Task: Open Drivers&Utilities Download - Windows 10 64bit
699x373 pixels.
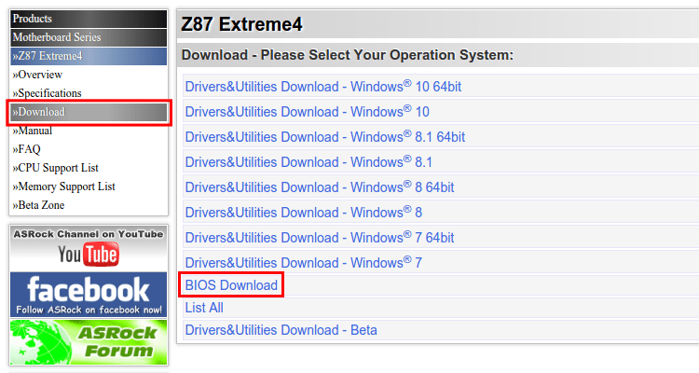Action: (323, 87)
